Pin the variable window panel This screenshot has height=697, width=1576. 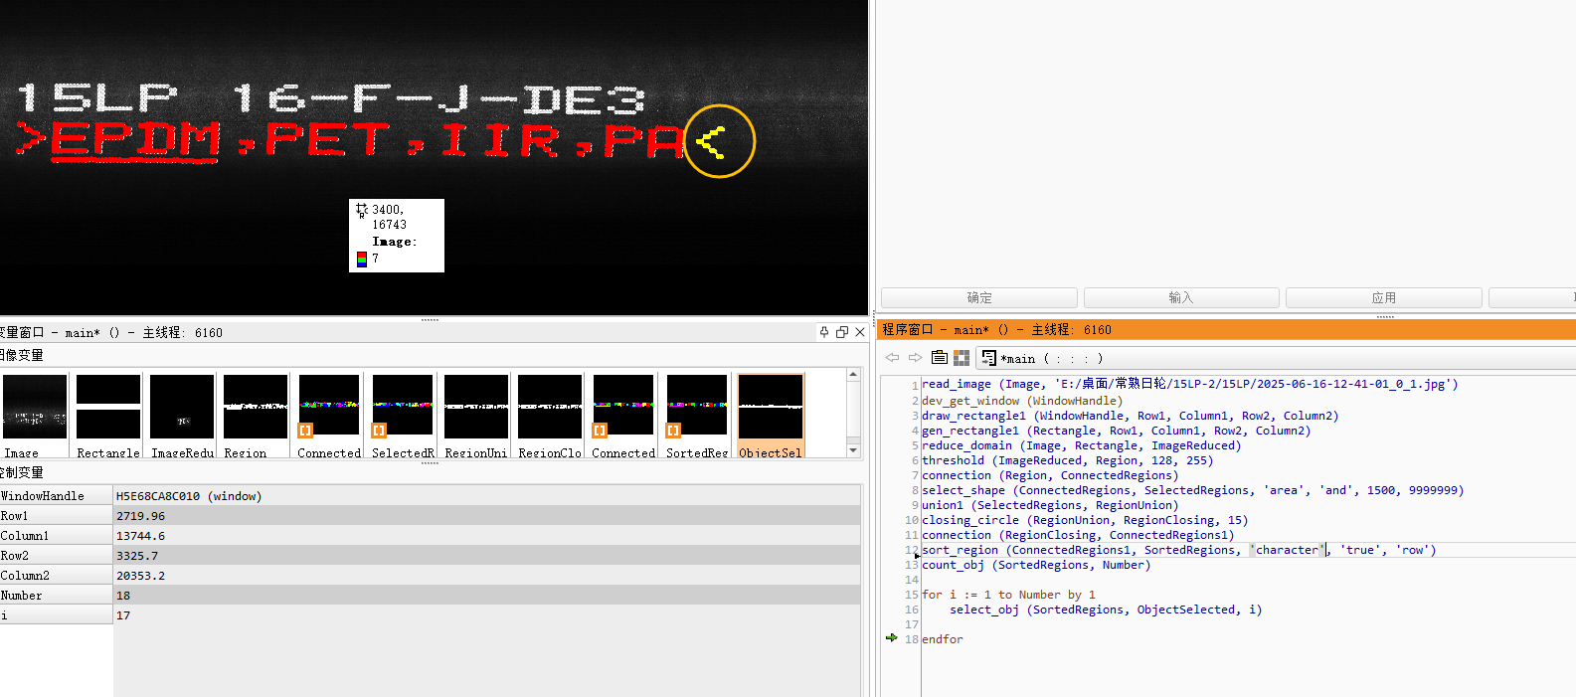tap(824, 332)
